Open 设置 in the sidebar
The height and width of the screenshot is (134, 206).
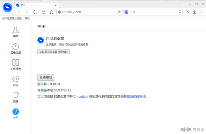click(16, 81)
